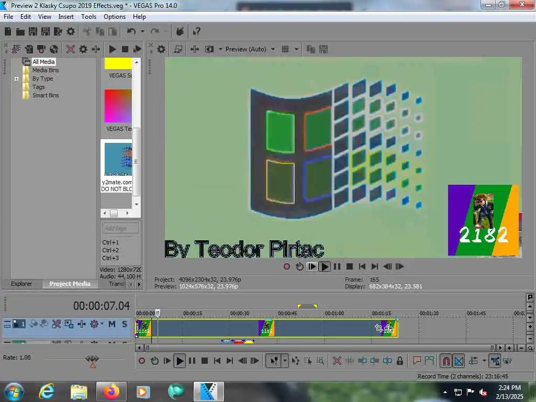Screen dimensions: 536x402
Task: Open the Auto Ripple dropdown arrow
Action: [x=484, y=361]
